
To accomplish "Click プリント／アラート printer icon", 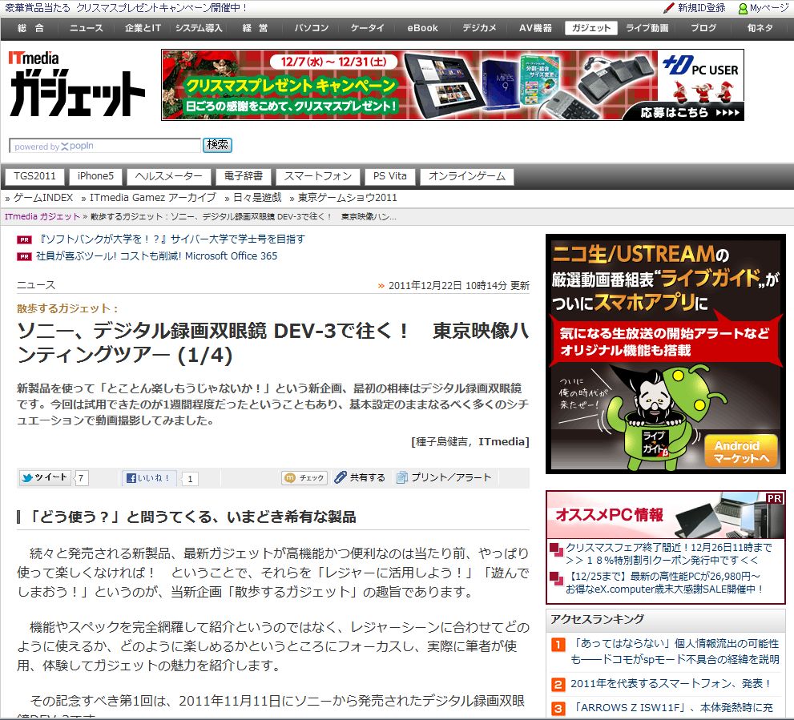I will tap(444, 477).
